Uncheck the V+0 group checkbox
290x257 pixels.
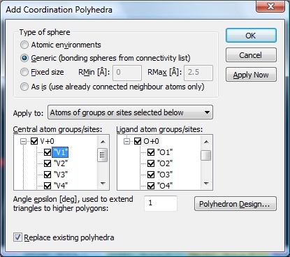coord(34,141)
